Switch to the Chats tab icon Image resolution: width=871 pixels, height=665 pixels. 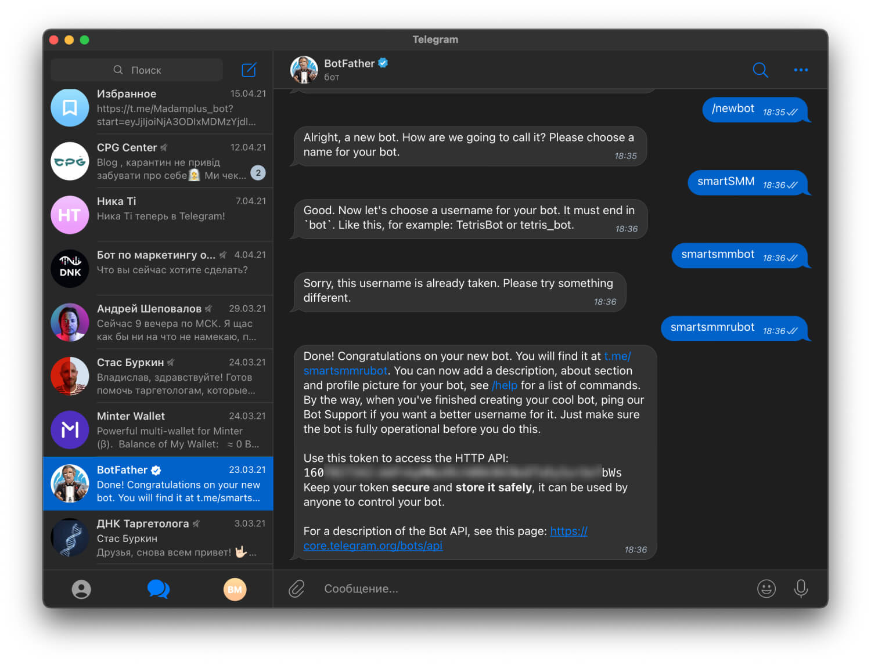(158, 589)
